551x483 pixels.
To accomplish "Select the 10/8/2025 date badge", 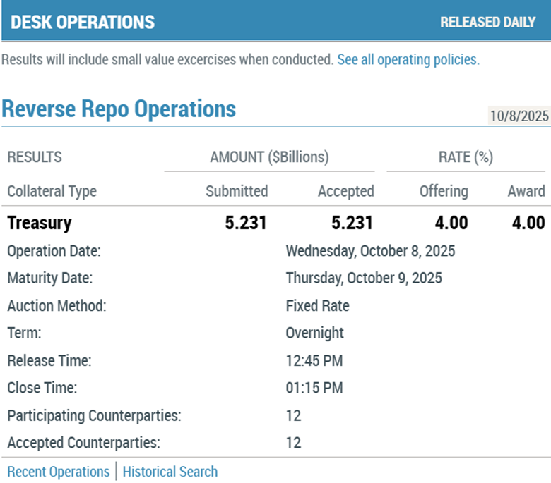I will click(519, 116).
